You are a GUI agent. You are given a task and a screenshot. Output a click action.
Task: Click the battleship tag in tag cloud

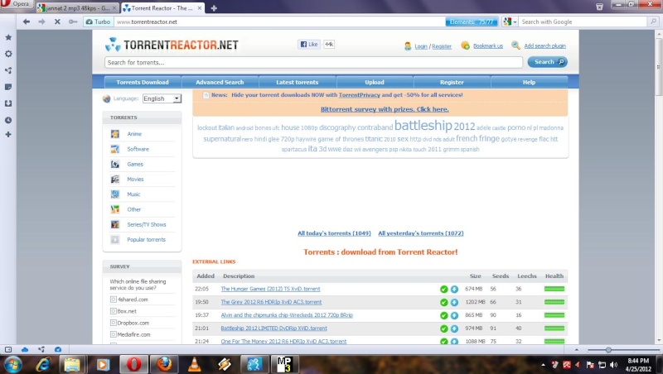423,126
